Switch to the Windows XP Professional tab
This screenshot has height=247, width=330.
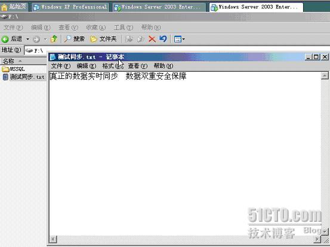click(70, 7)
